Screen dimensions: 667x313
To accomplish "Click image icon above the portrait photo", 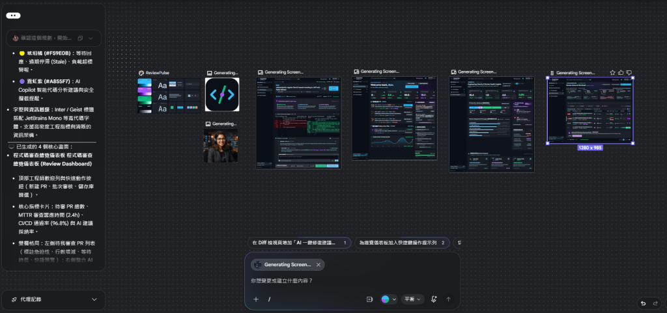I will [208, 124].
